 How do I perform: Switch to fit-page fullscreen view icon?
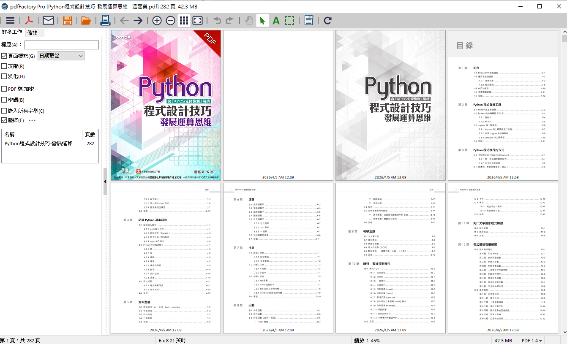197,20
